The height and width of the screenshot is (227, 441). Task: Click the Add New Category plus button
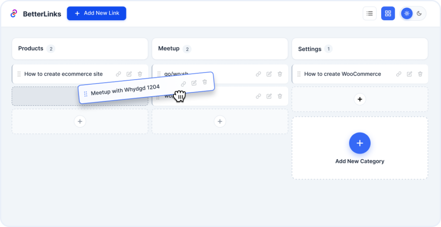pos(360,143)
